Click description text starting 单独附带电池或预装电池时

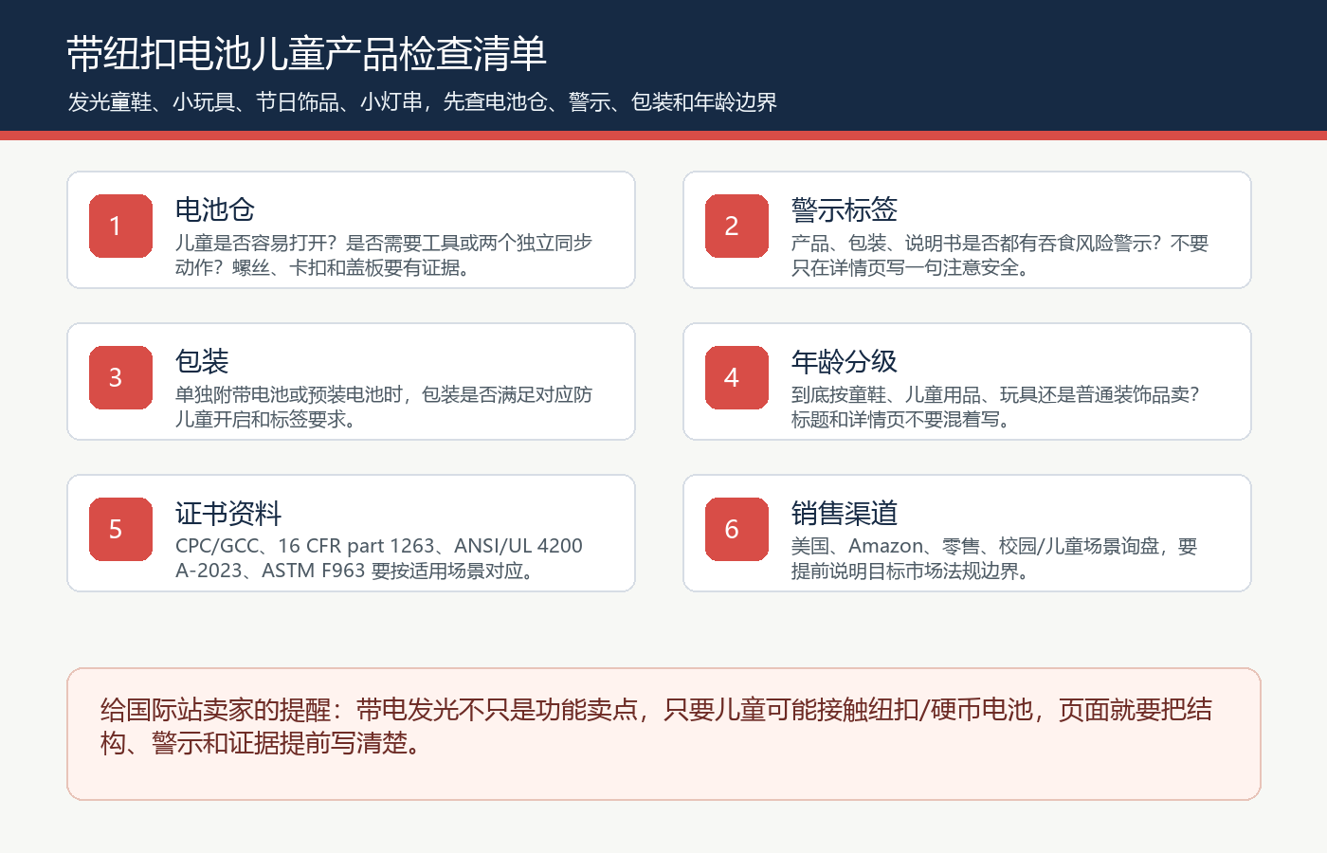click(384, 407)
